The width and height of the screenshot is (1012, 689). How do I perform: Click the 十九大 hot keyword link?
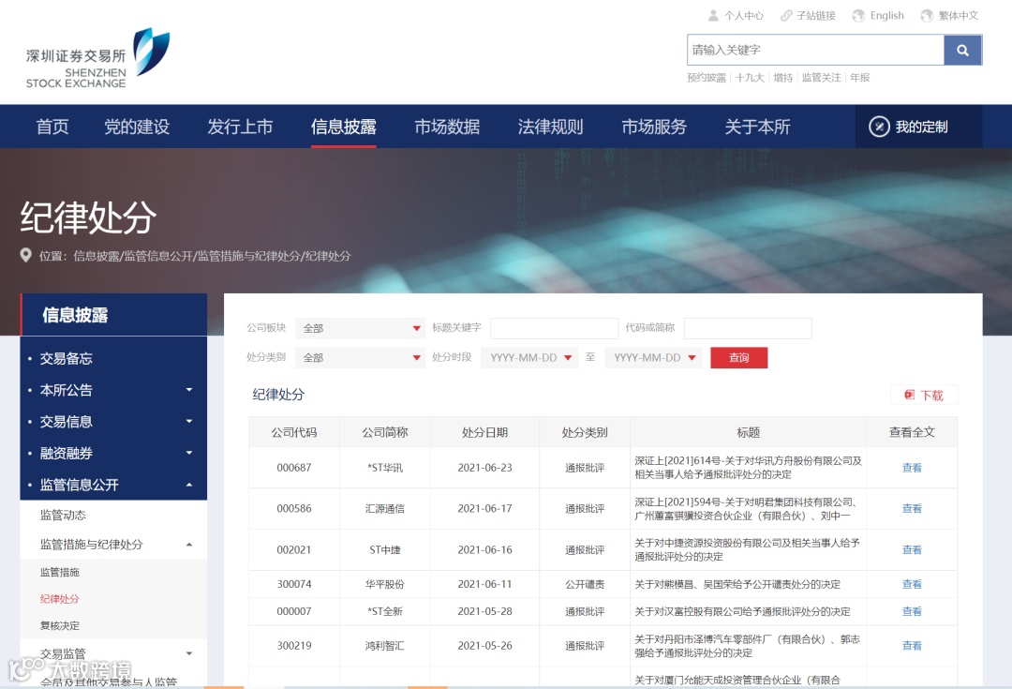pos(750,78)
